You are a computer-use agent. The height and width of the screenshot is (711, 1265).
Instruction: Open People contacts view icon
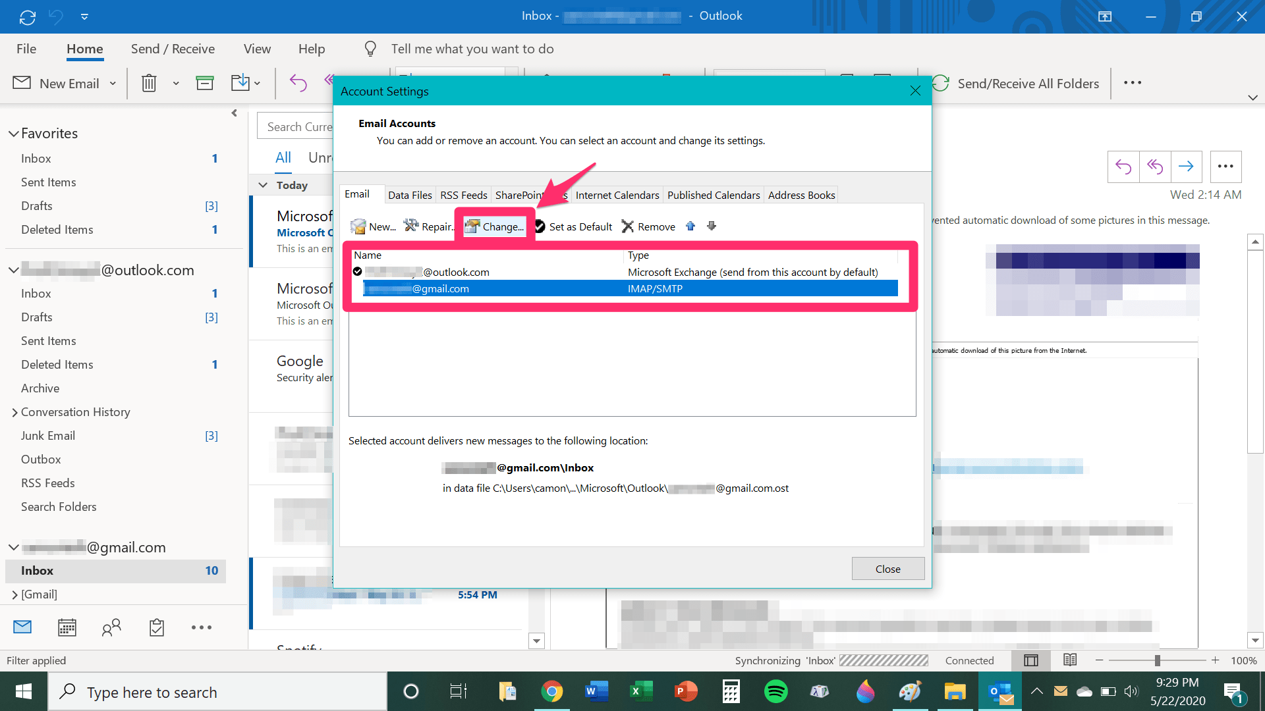pos(111,627)
